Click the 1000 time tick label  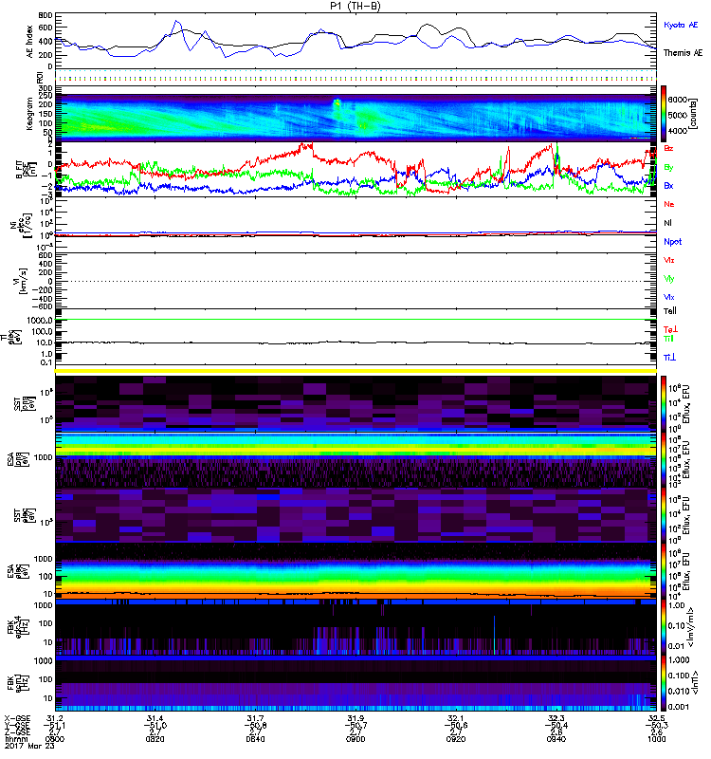coord(656,739)
